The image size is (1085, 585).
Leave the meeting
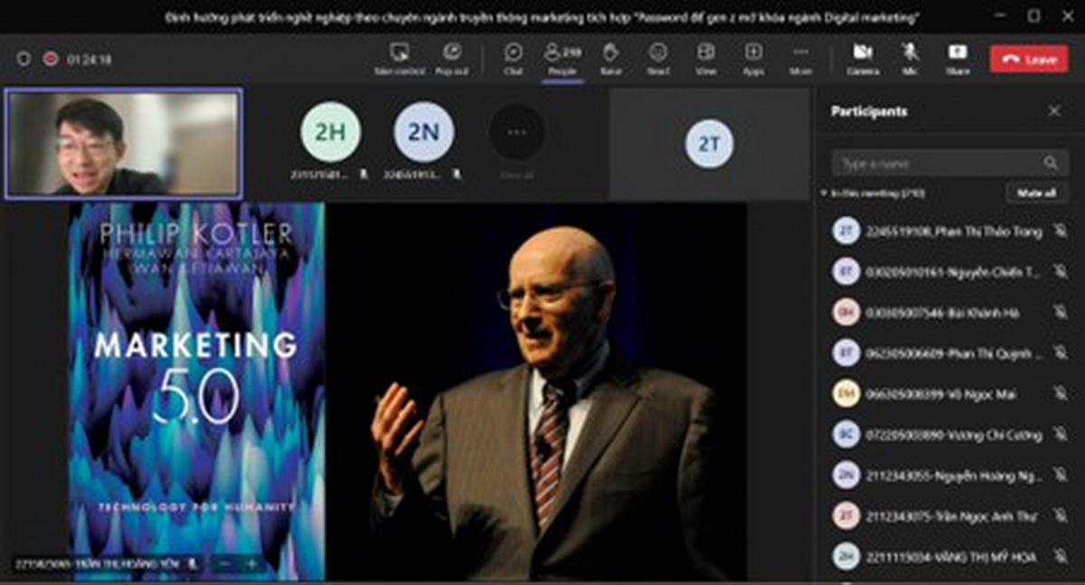click(1029, 59)
